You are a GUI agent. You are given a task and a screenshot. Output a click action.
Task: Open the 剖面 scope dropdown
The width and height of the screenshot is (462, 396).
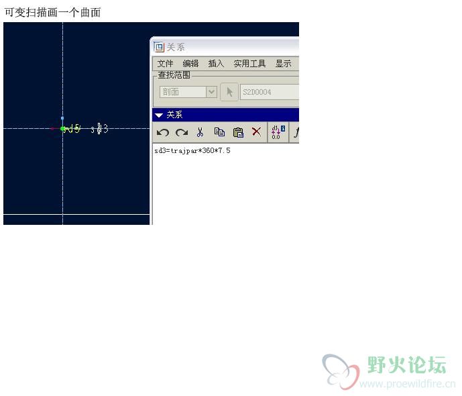(x=188, y=92)
